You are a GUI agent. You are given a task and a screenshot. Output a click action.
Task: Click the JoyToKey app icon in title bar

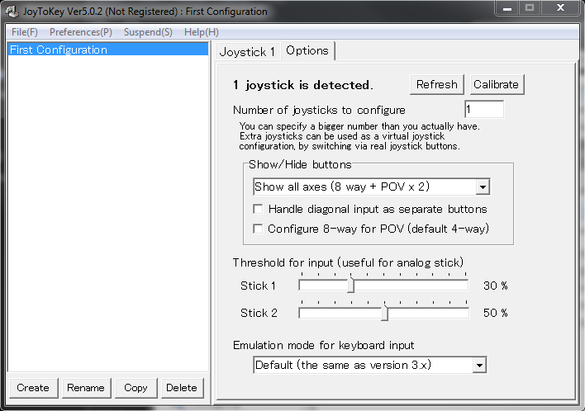click(12, 12)
